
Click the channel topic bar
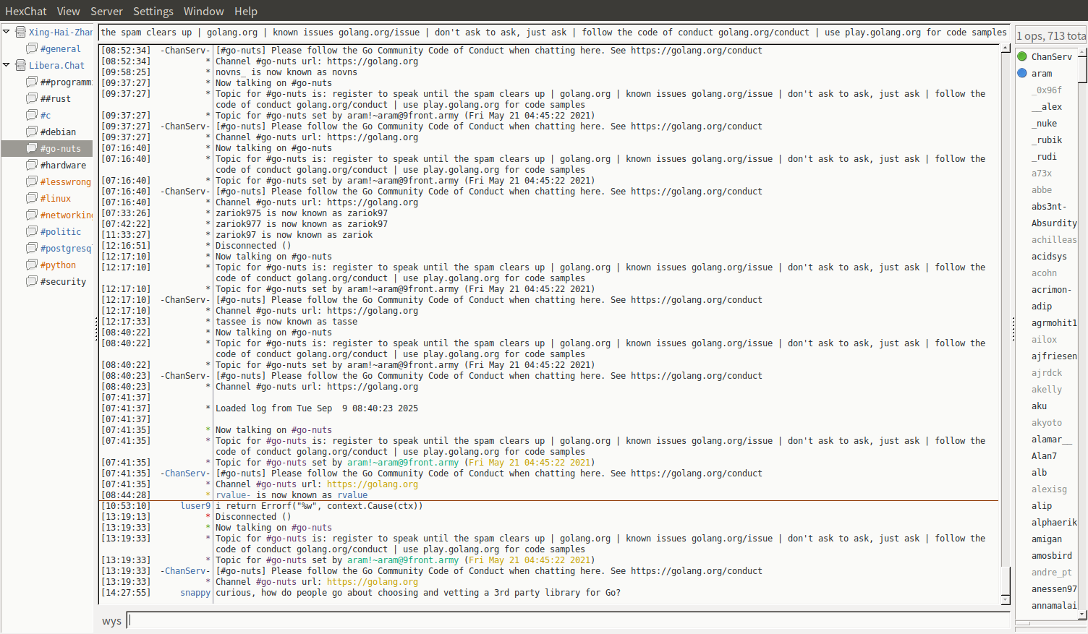(553, 33)
